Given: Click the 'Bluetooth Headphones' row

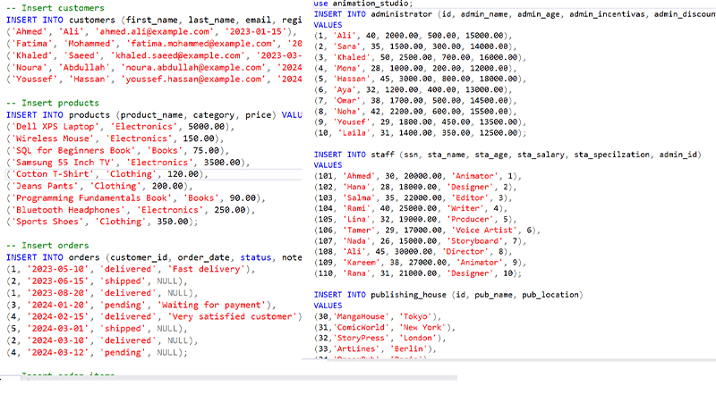Looking at the screenshot, I should tap(131, 210).
